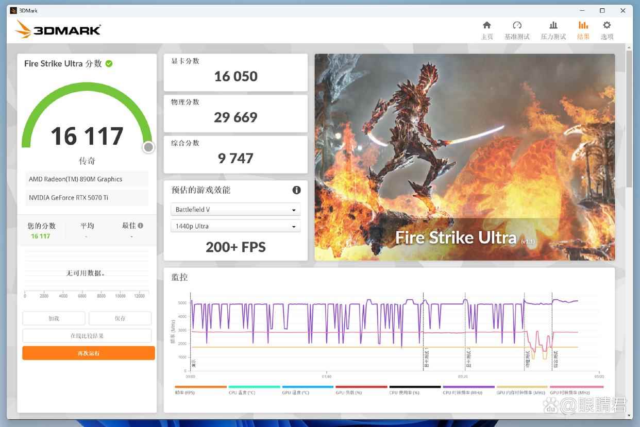This screenshot has height=427, width=640.
Task: Click the info icon beside 预估的游戏效能
Action: coord(296,190)
